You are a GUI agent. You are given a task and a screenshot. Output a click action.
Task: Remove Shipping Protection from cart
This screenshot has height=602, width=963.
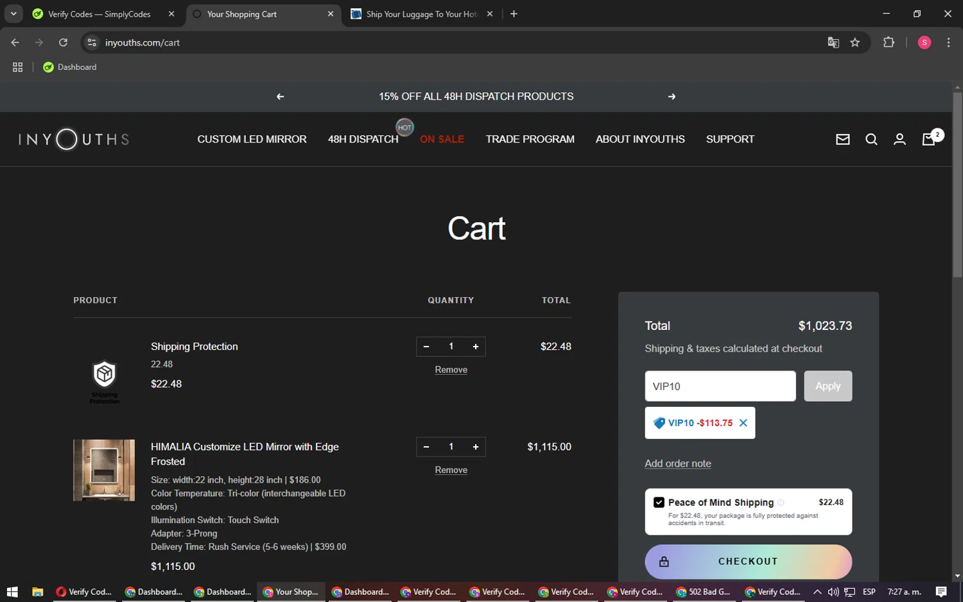pos(451,370)
